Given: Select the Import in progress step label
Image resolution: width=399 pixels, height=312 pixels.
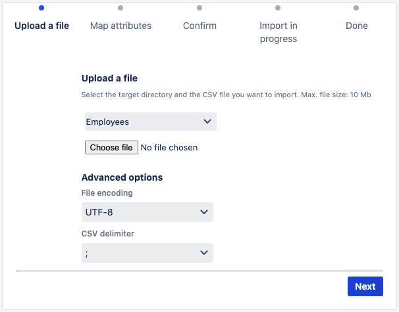Looking at the screenshot, I should pyautogui.click(x=278, y=32).
